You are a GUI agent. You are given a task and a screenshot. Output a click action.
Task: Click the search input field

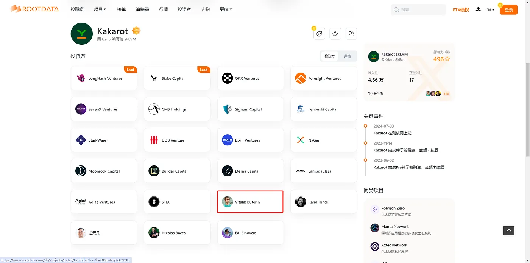pyautogui.click(x=418, y=10)
